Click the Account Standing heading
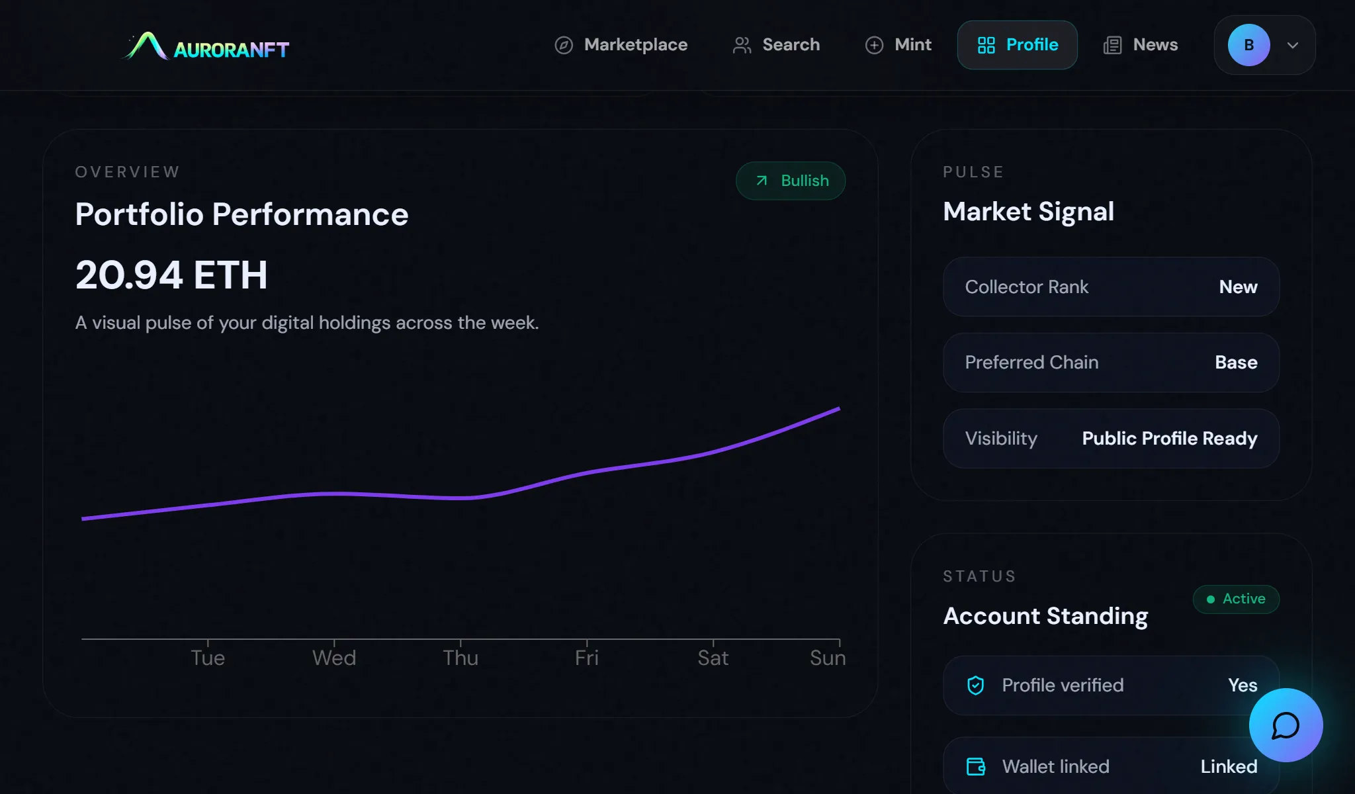Viewport: 1355px width, 794px height. tap(1045, 616)
